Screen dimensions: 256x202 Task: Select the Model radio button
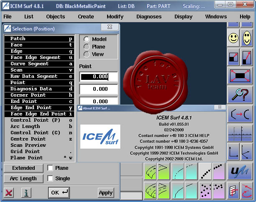[x=87, y=39]
